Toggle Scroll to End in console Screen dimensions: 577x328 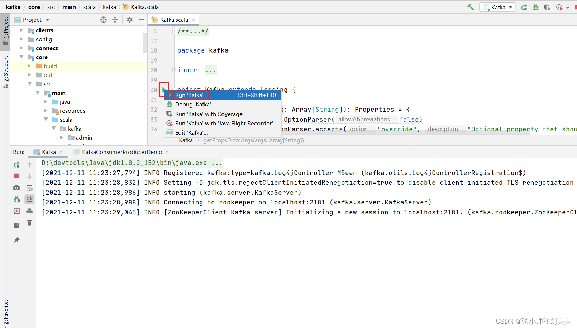29,199
